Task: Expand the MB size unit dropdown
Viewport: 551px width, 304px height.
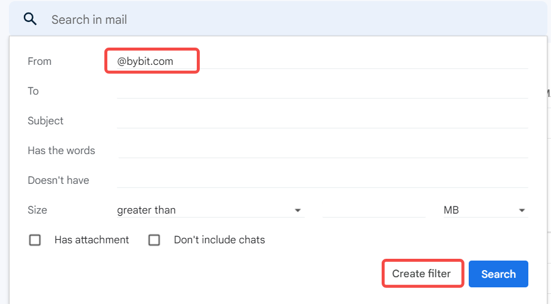Action: (485, 210)
